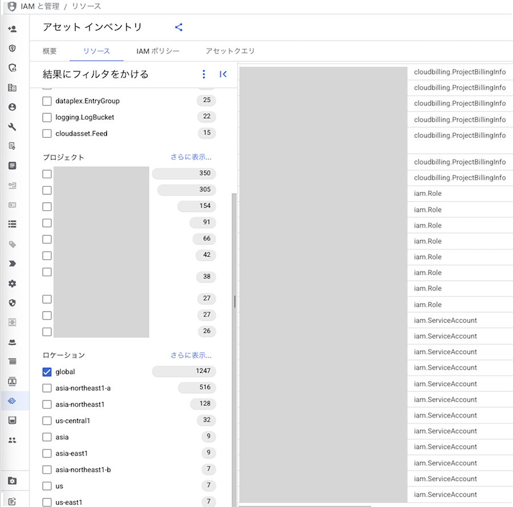Click the bulleted-list icon in the sidebar
The height and width of the screenshot is (507, 513).
pyautogui.click(x=12, y=224)
